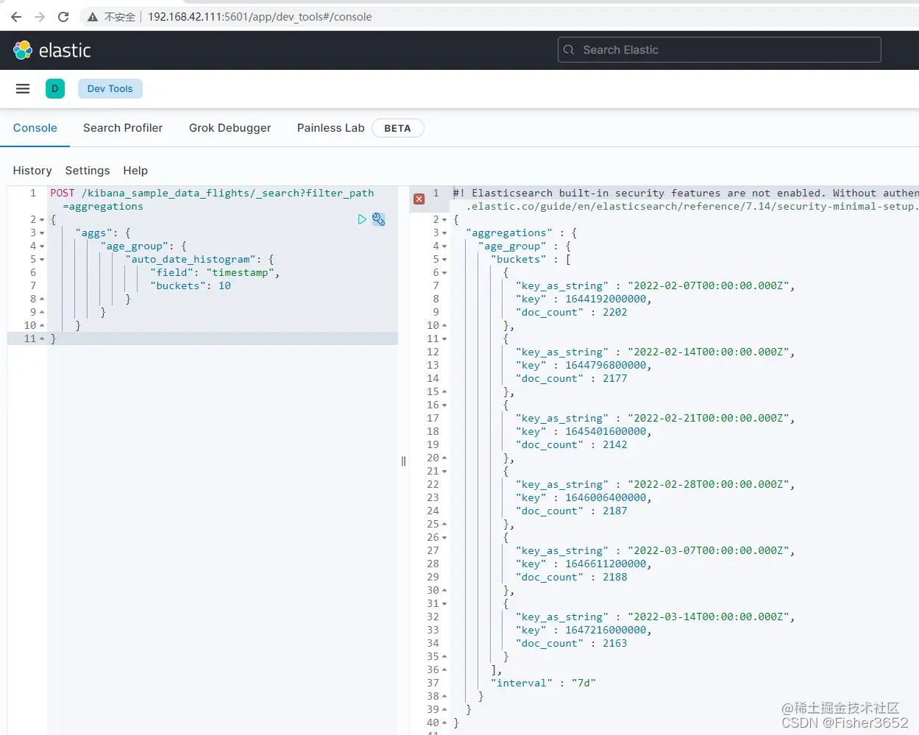Collapse response bucket fold arrow line 26
919x735 pixels.
(444, 538)
